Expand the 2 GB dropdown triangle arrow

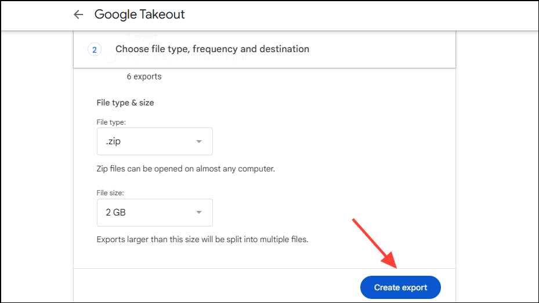198,213
